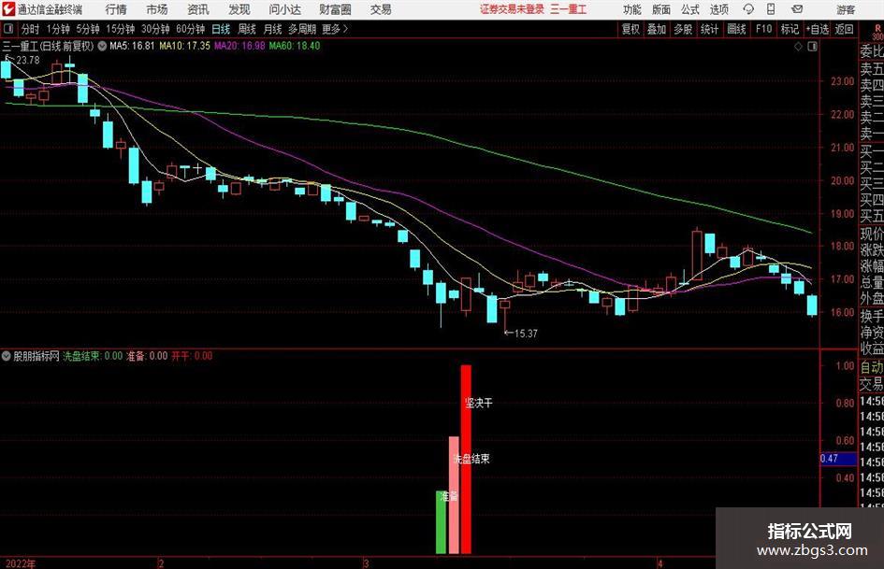Open the 选项 menu

coord(718,9)
